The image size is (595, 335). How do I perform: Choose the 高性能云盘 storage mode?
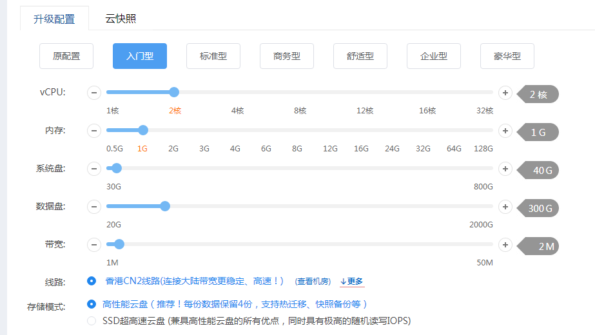click(x=92, y=304)
